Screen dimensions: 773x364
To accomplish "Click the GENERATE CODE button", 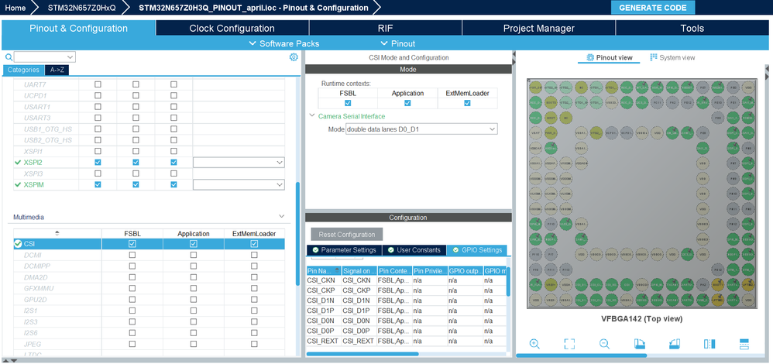I will (653, 8).
